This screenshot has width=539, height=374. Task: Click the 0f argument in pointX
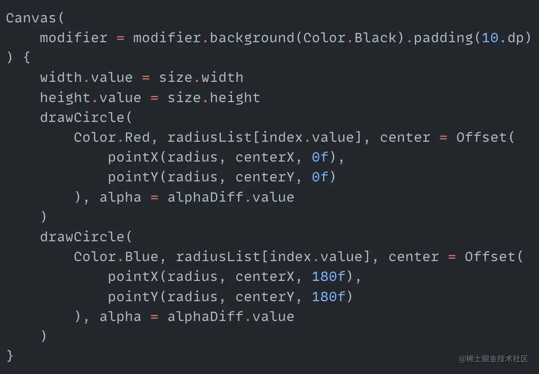(x=320, y=157)
